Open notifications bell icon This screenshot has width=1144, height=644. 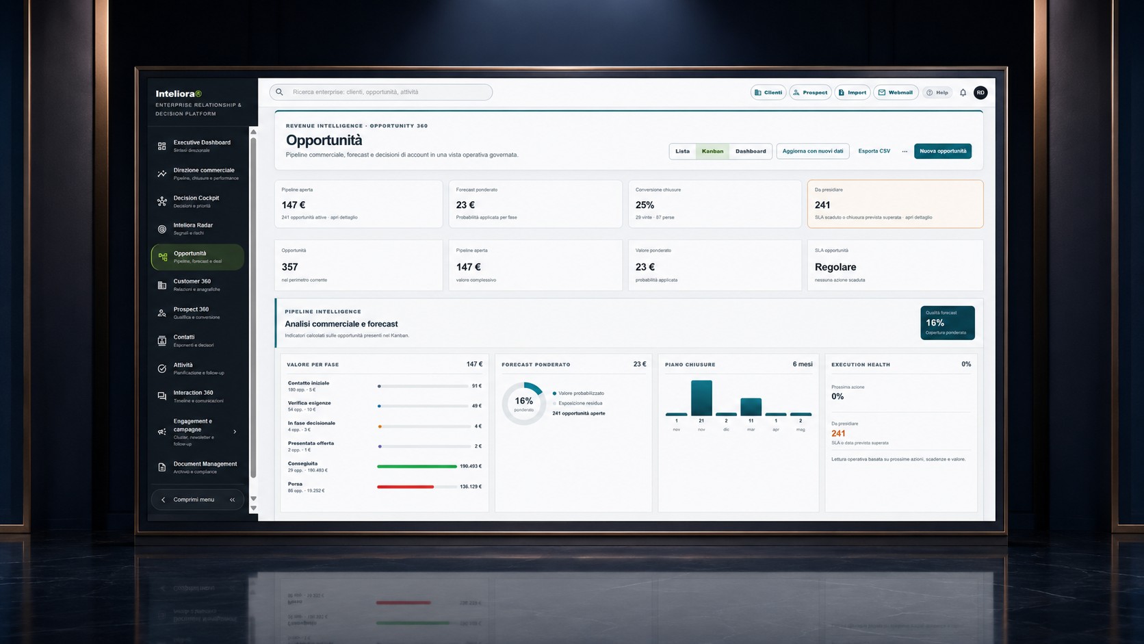[963, 92]
